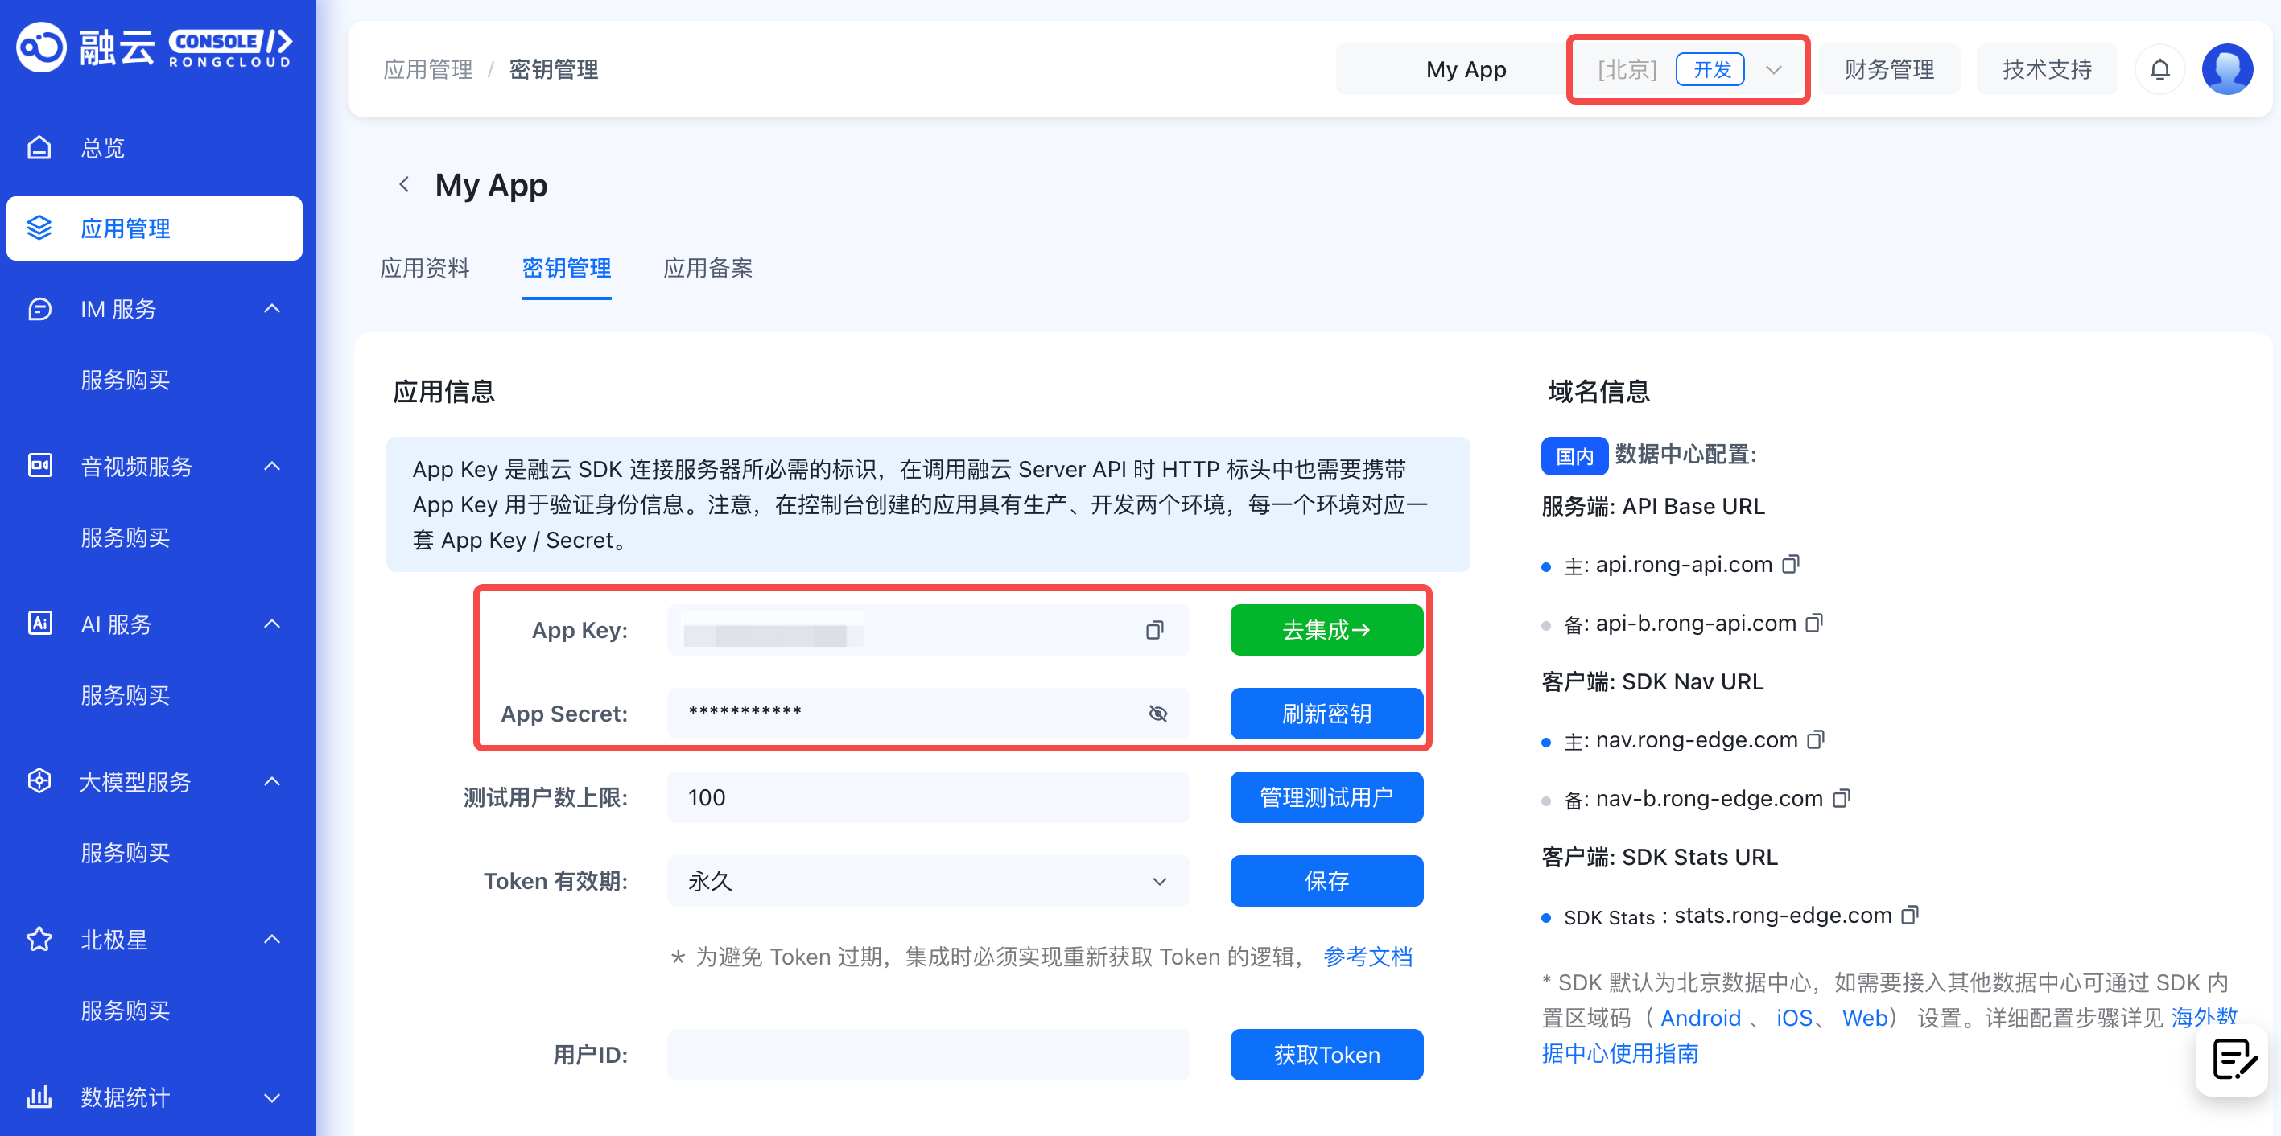Collapse the 大模型服务 section

272,781
